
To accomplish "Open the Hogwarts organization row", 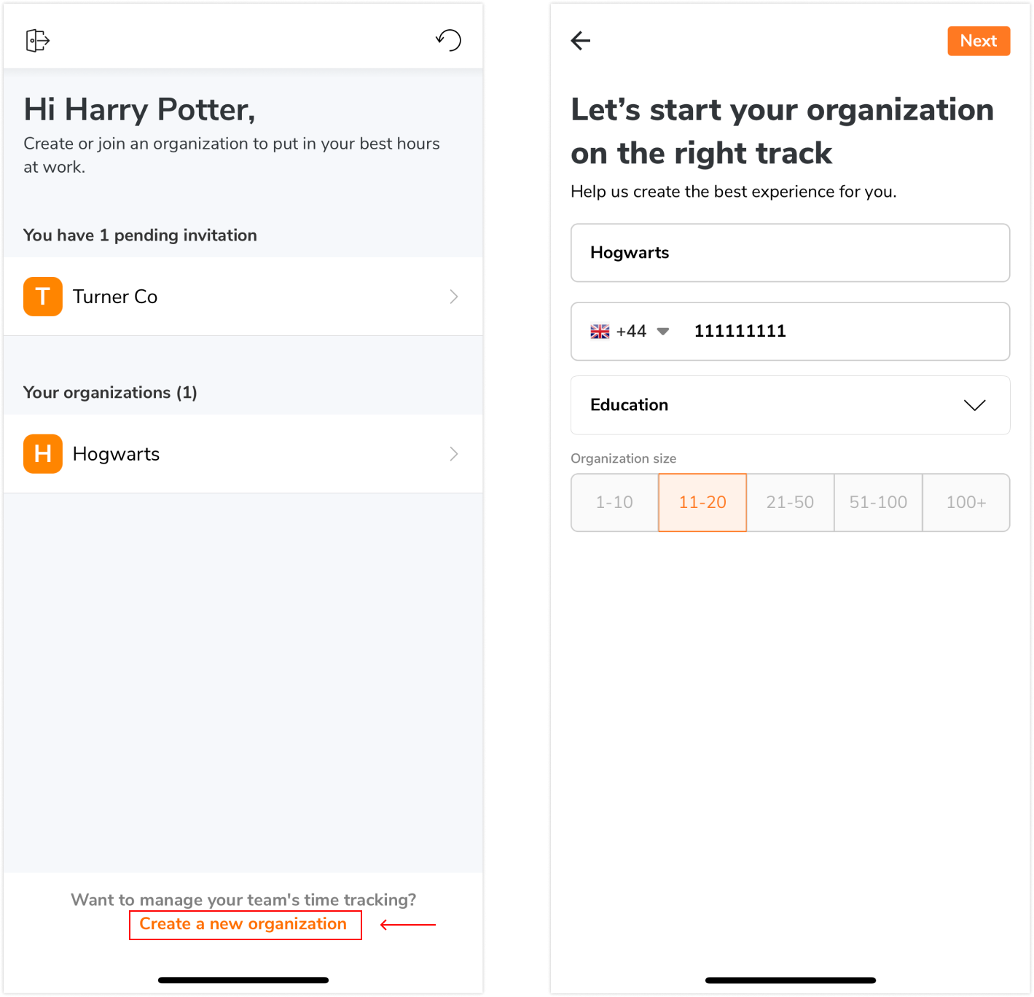I will (243, 454).
